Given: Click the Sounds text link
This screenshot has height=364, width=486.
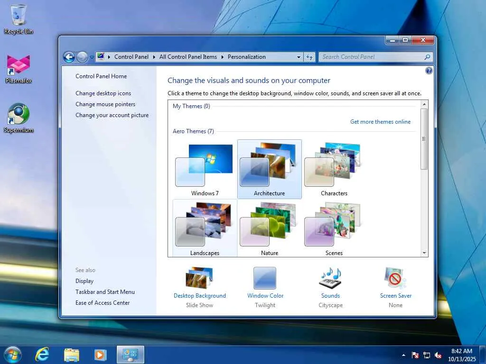Looking at the screenshot, I should [x=330, y=296].
